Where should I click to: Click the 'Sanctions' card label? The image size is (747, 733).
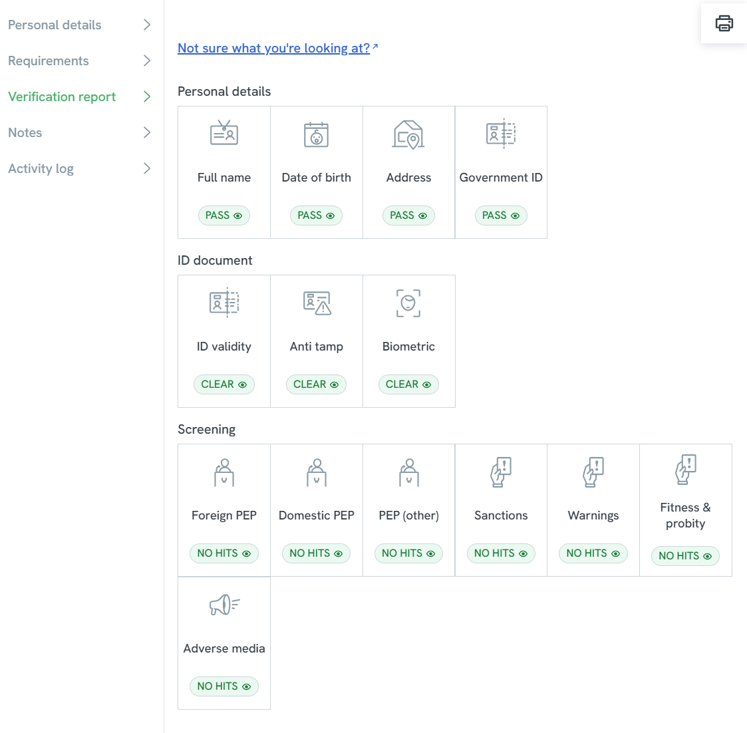click(501, 515)
